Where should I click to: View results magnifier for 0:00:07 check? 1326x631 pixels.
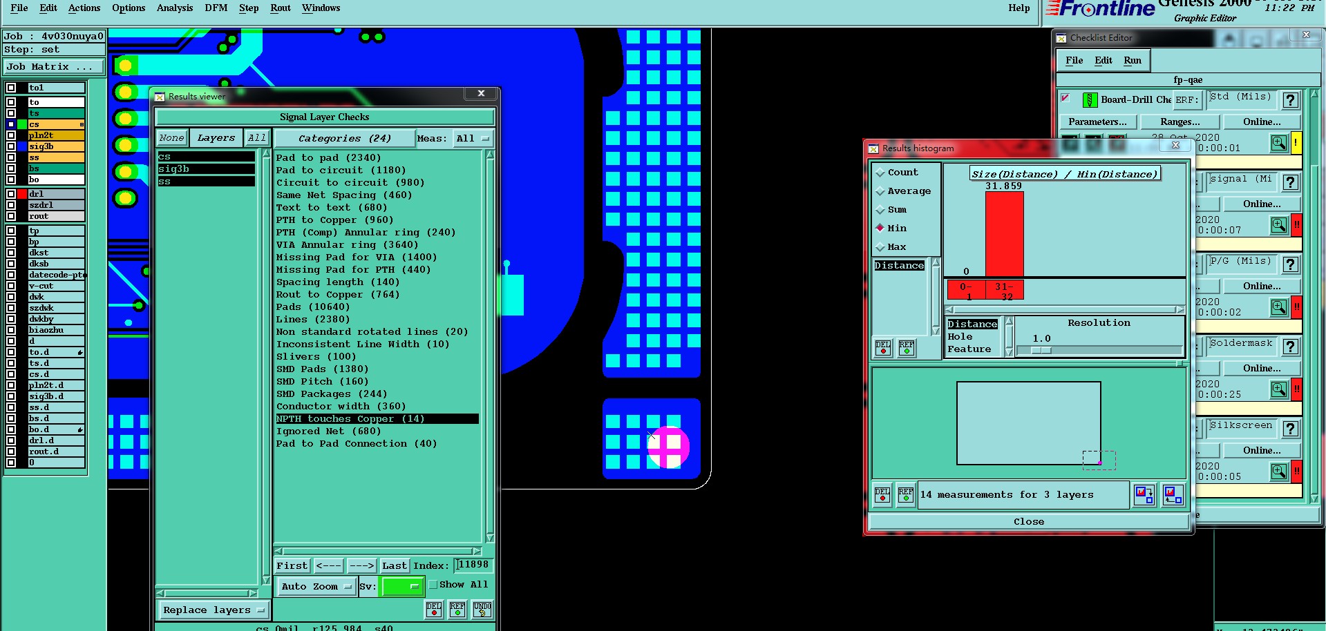(1279, 225)
